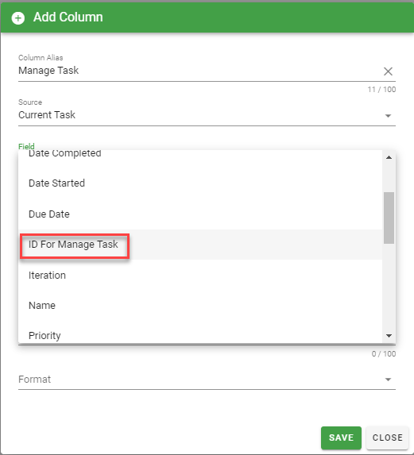Select ID For Manage Task option

point(200,245)
